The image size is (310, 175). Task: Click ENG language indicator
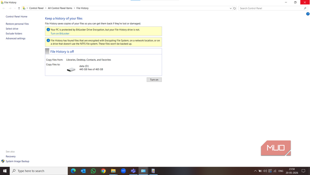[281, 171]
